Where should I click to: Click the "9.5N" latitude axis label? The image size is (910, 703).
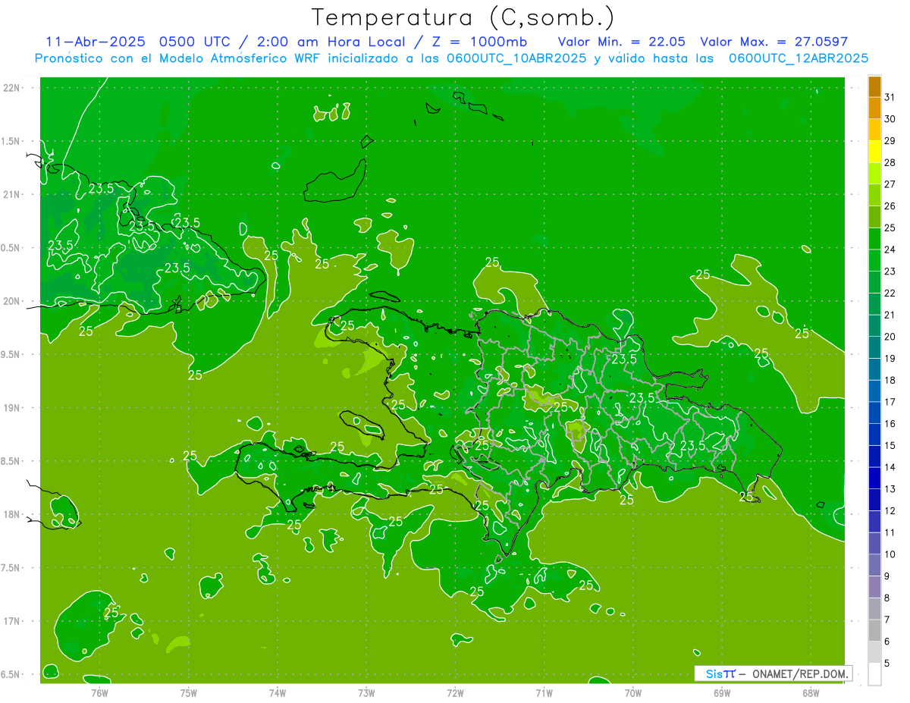tap(11, 355)
